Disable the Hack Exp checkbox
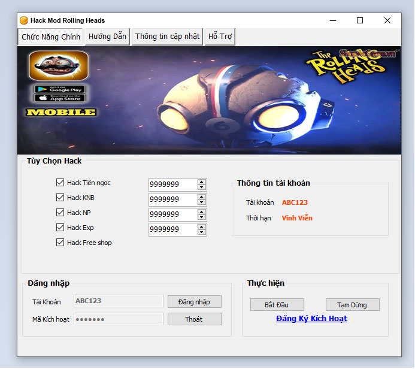The image size is (415, 369). click(x=60, y=228)
